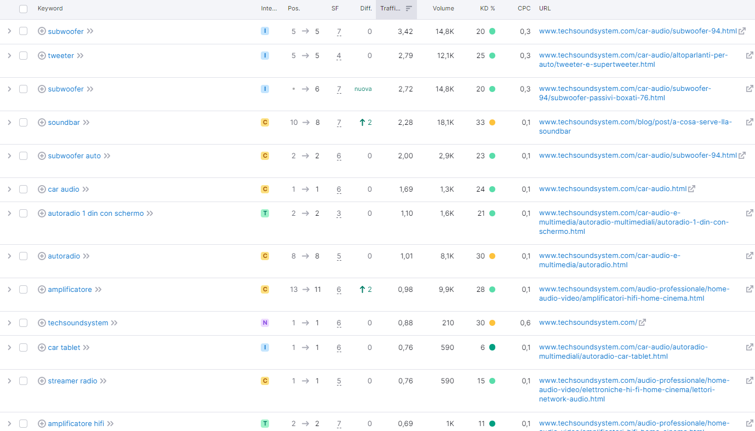Click the informational intent badge for tweeter

coord(265,55)
